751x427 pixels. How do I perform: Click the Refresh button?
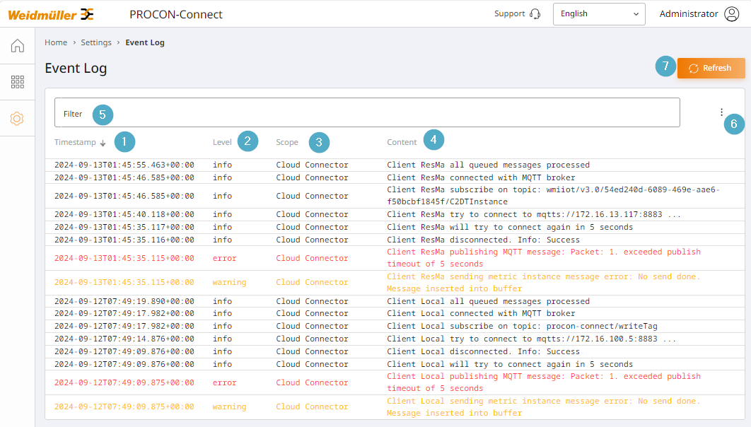711,68
